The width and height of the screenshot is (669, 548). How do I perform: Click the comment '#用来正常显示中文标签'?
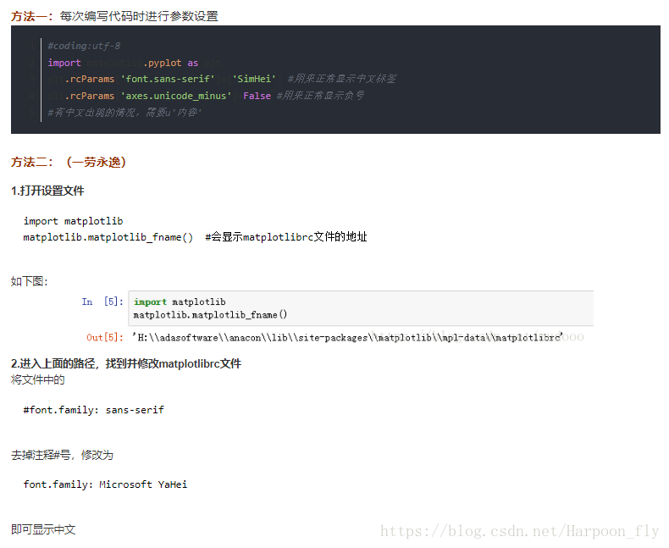pos(342,79)
